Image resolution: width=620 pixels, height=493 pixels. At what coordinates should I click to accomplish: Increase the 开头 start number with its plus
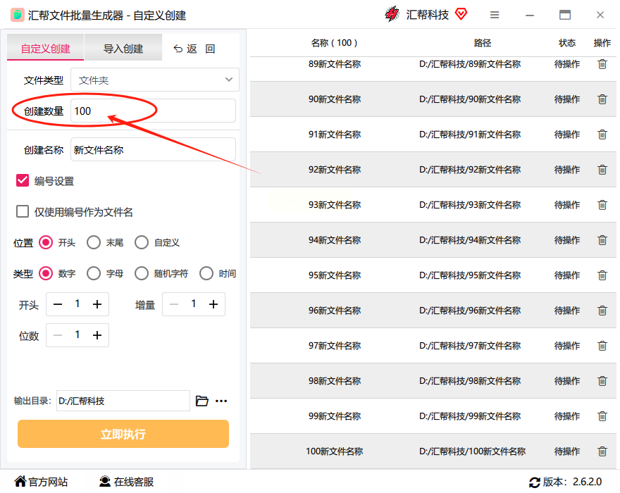tap(97, 304)
